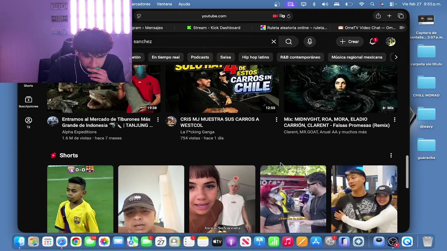Open the Tú section in the sidebar
This screenshot has width=447, height=251.
29,123
